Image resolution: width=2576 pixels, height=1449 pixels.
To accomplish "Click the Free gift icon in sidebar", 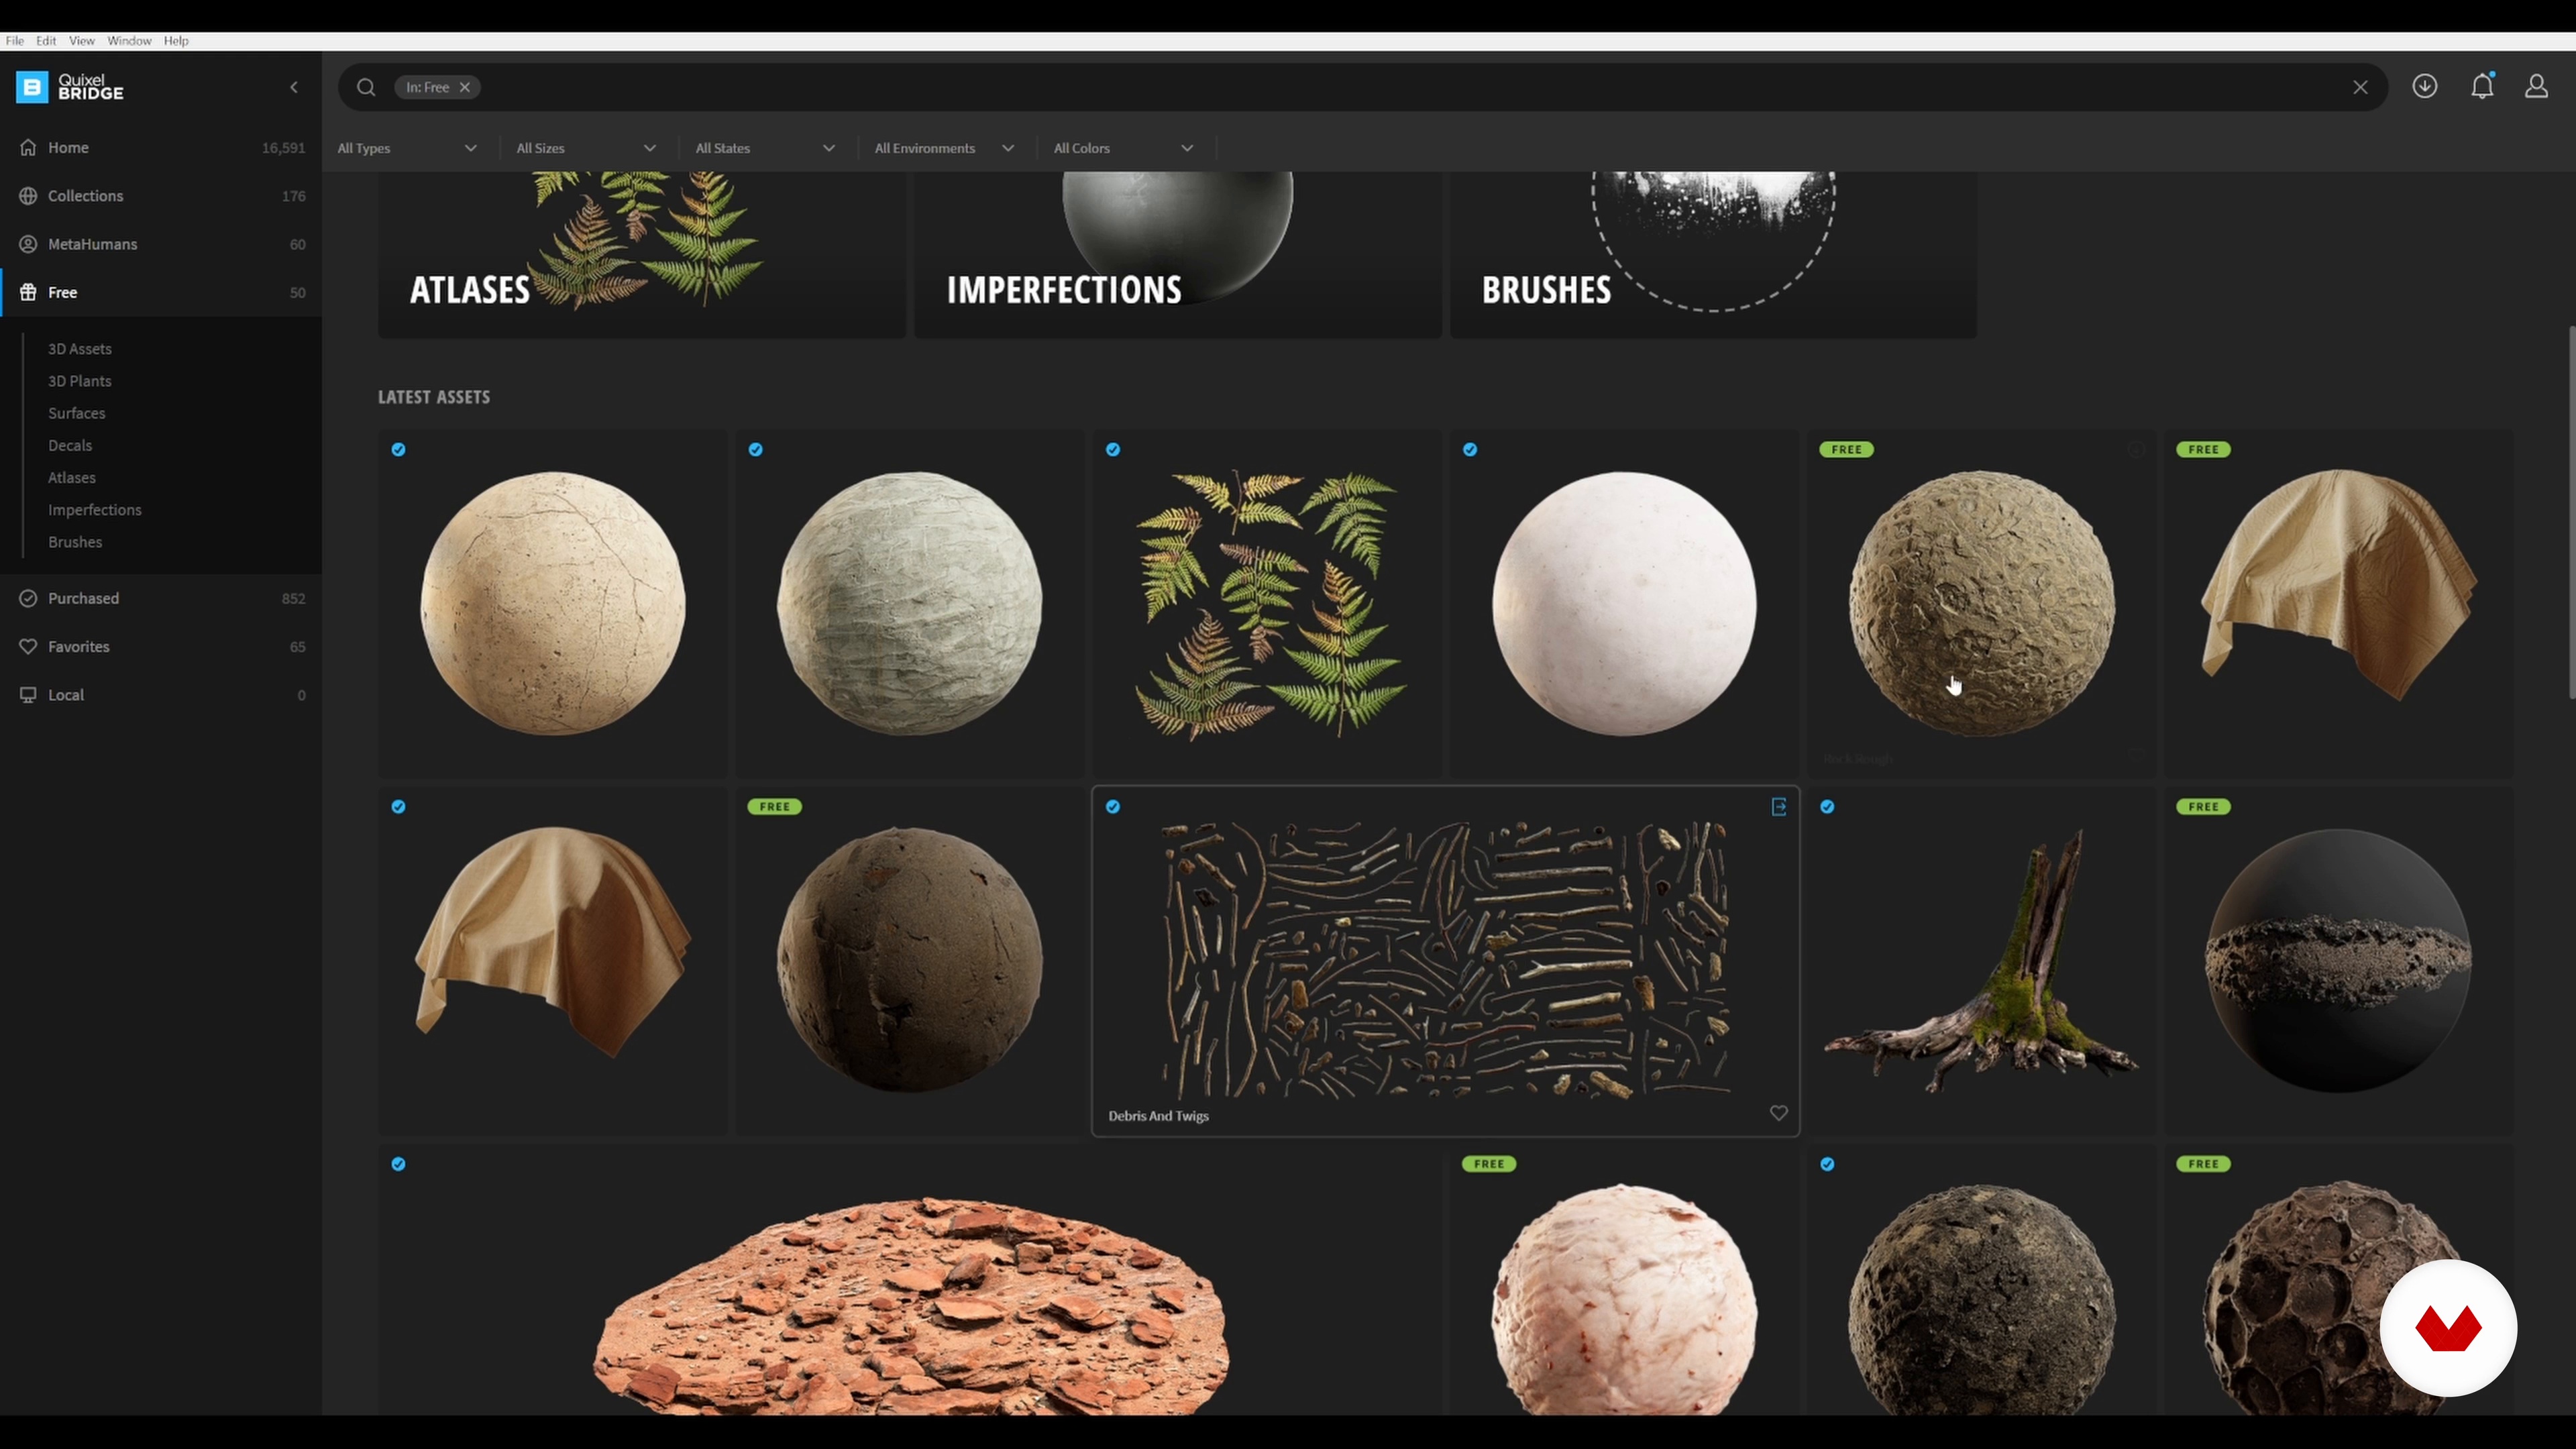I will click(28, 292).
